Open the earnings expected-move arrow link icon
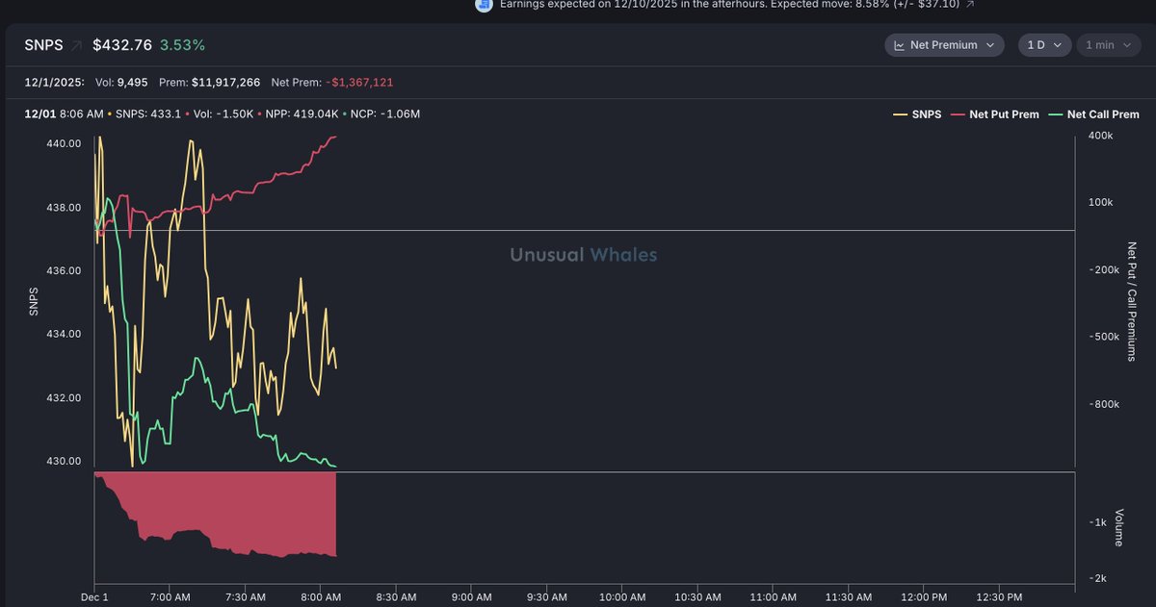Viewport: 1156px width, 607px height. click(x=970, y=5)
